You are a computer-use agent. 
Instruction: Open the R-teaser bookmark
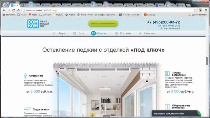click(130, 15)
